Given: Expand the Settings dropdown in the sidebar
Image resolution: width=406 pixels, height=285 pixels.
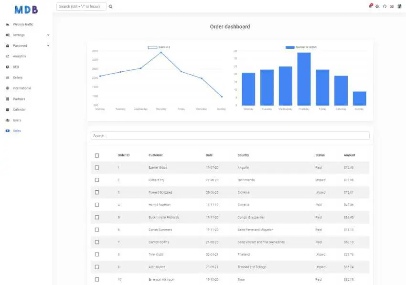Looking at the screenshot, I should (x=48, y=35).
